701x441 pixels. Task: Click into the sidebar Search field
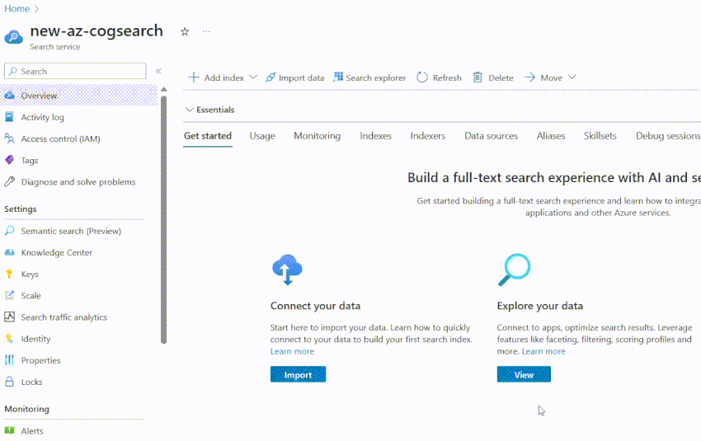coord(75,71)
